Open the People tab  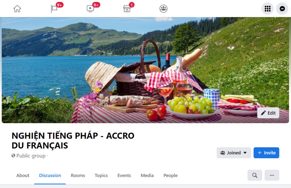pos(171,176)
